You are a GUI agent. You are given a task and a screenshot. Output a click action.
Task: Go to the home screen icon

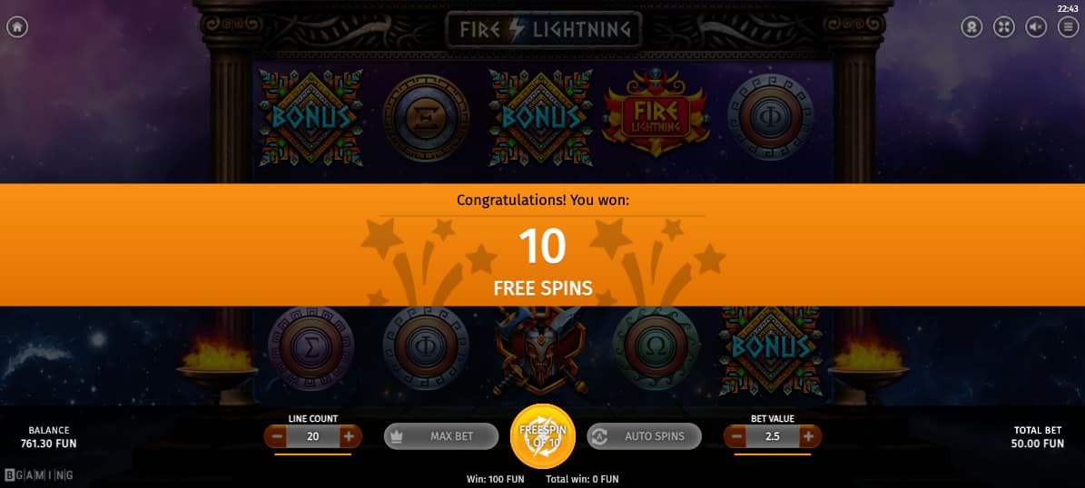[x=17, y=27]
